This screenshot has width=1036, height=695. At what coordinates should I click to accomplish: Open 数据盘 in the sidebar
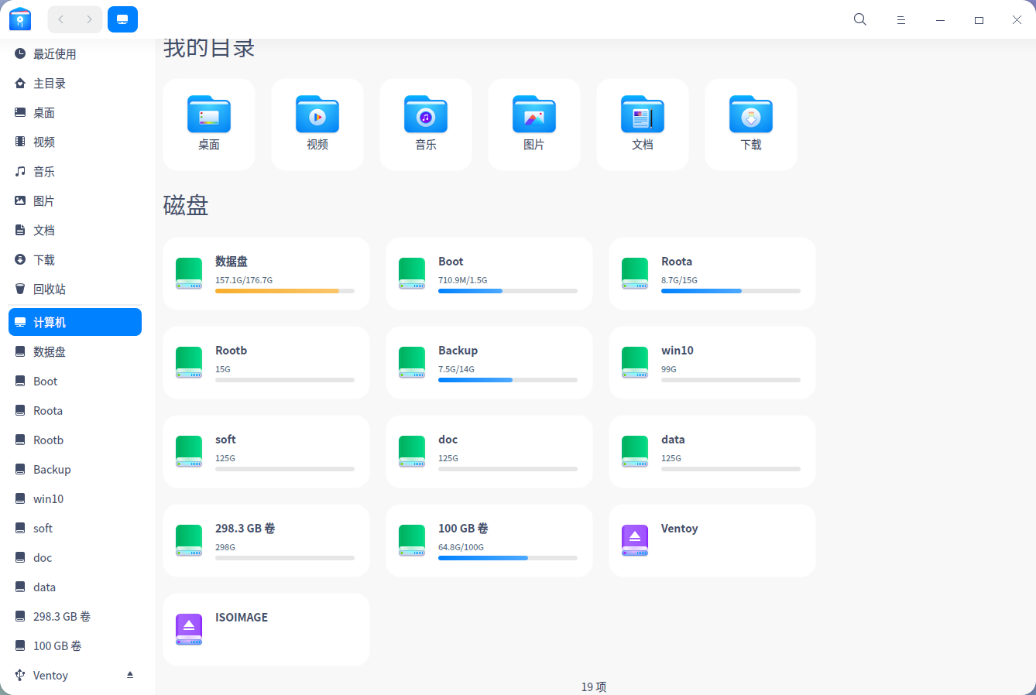(75, 352)
